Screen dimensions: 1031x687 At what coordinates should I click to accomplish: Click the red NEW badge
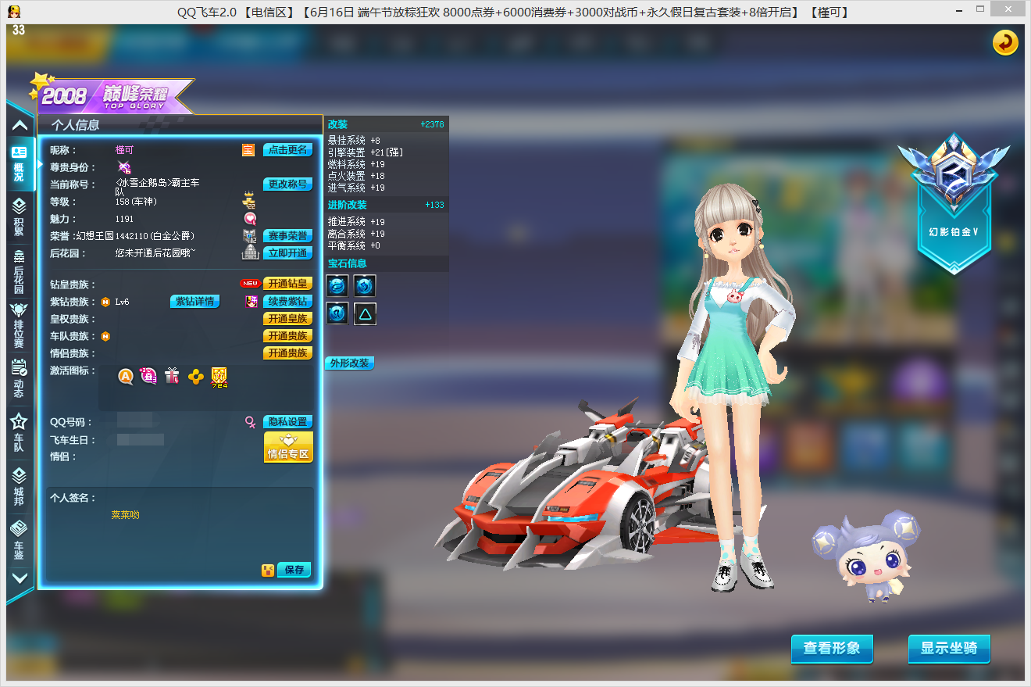250,284
